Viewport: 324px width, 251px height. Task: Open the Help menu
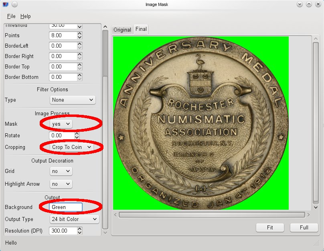pos(25,16)
